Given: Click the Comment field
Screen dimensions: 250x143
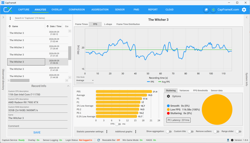Looking at the screenshot, I should point(38,126).
